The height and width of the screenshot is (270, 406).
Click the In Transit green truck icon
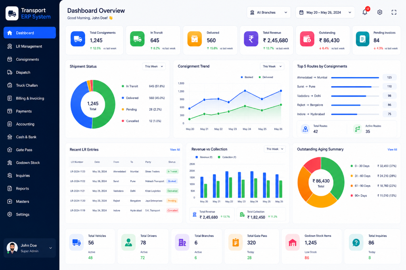[137, 39]
